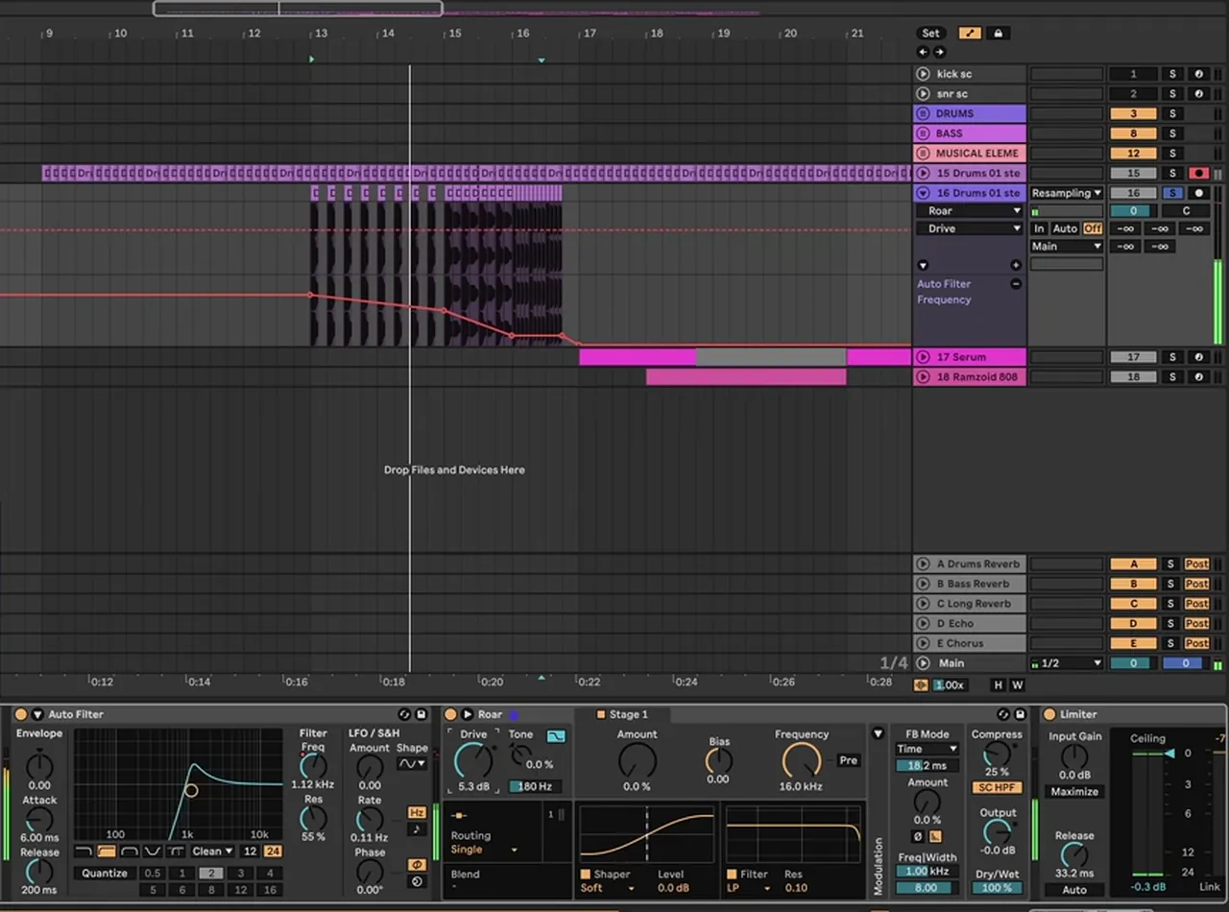Open the Main output routing dropdown
Viewport: 1229px width, 912px height.
click(x=1067, y=247)
